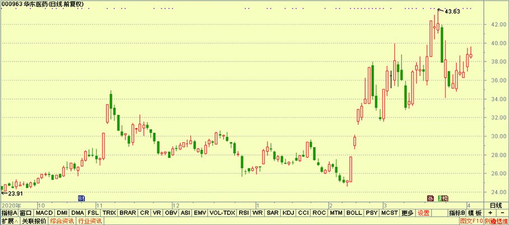Image resolution: width=509 pixels, height=225 pixels.
Task: Open the 模板 template selector
Action: tap(475, 213)
